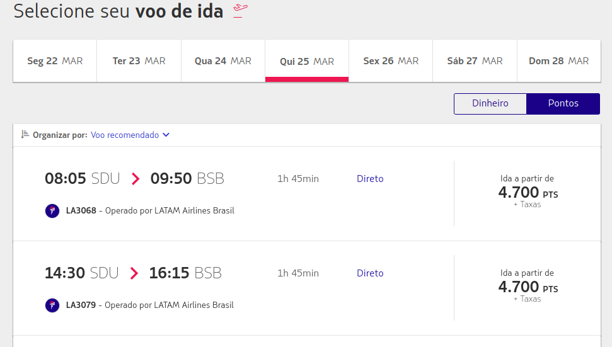Open the Direto link for the 08:05 flight
Screen dimensions: 612x347
point(370,179)
